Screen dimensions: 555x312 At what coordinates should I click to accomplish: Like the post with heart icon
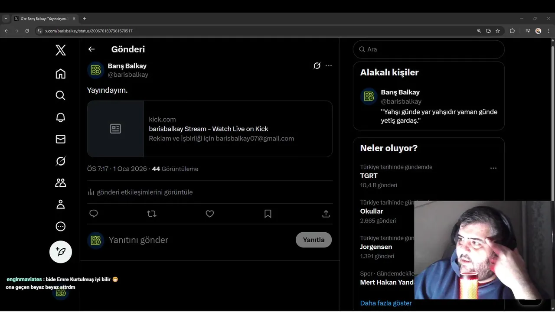pyautogui.click(x=210, y=214)
